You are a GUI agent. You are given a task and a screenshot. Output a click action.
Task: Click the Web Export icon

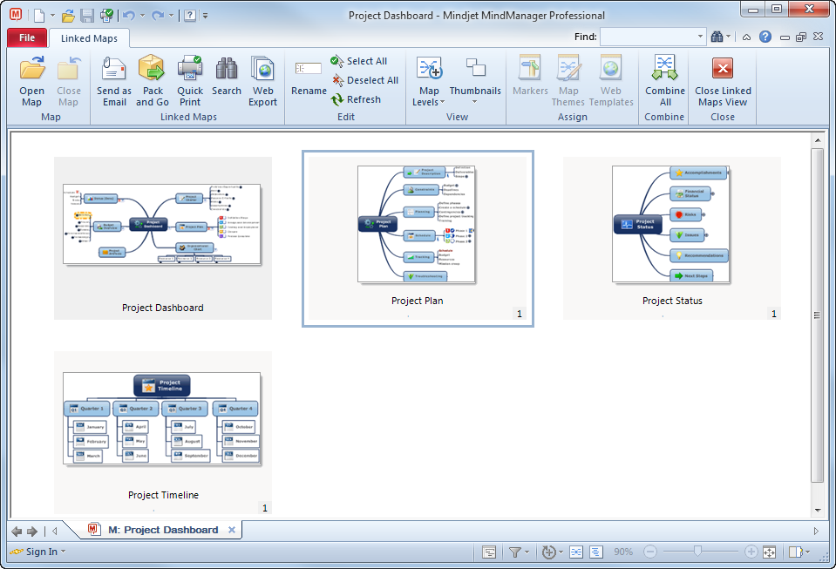click(263, 69)
